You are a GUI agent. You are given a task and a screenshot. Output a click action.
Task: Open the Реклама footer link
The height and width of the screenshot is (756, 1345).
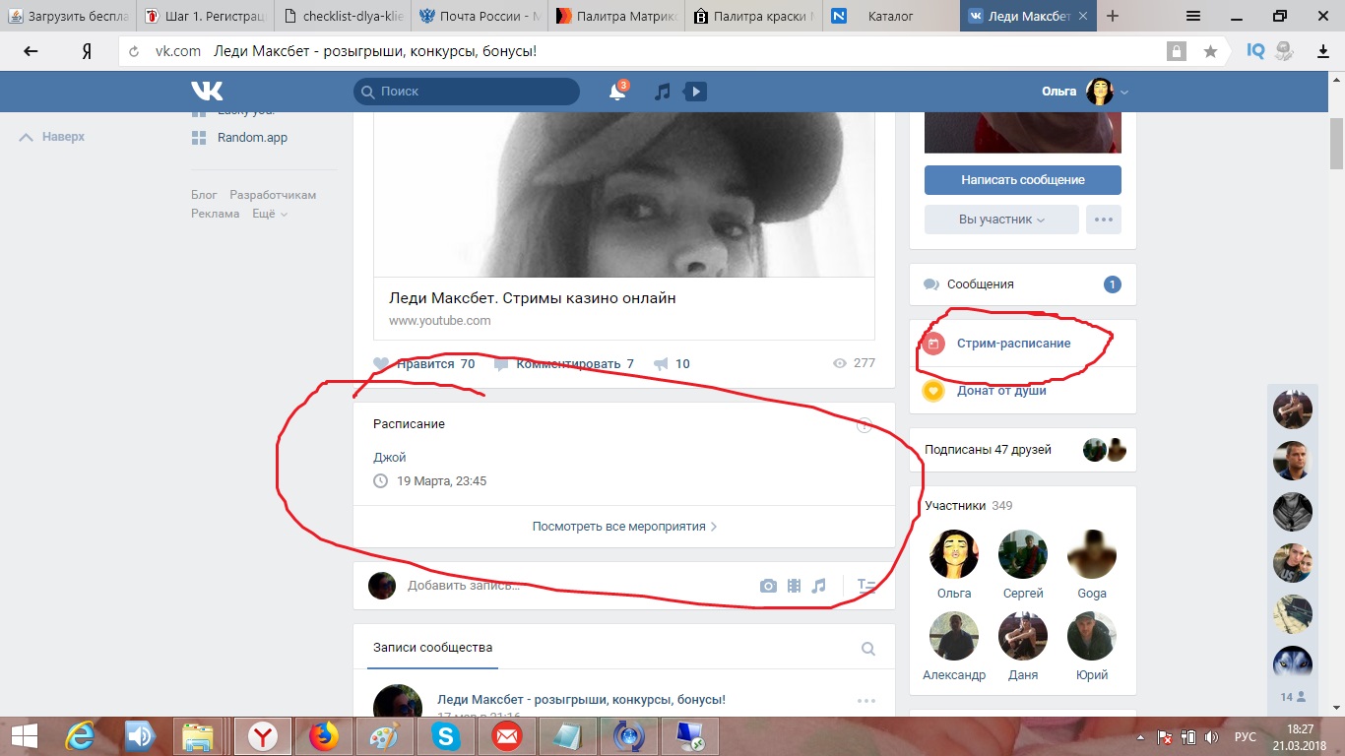215,214
